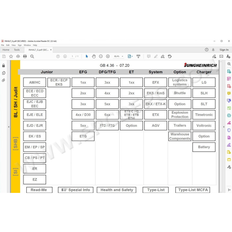This screenshot has width=232, height=232.
Task: Open the notifications bell
Action: click(213, 50)
